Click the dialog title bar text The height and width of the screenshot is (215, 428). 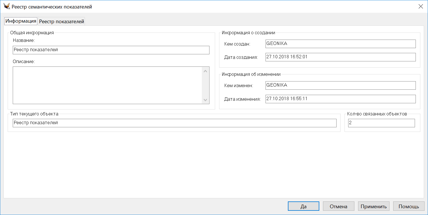52,7
